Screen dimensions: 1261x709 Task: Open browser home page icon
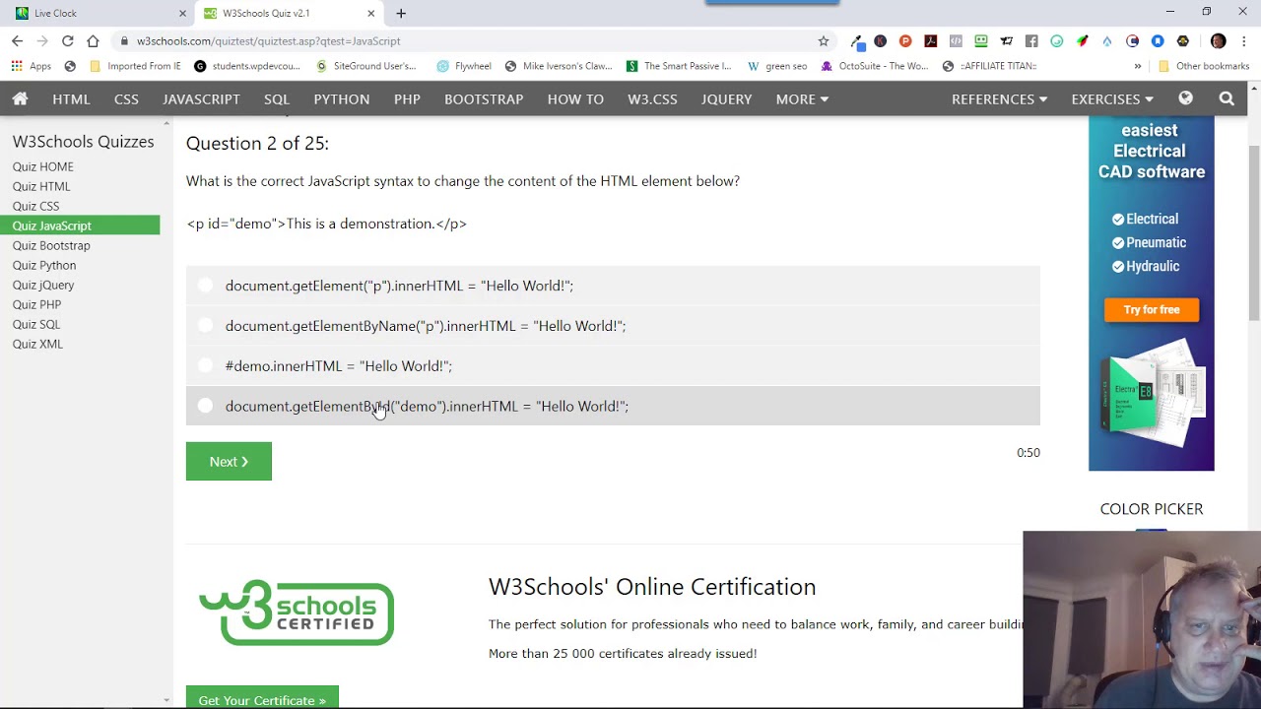click(93, 40)
